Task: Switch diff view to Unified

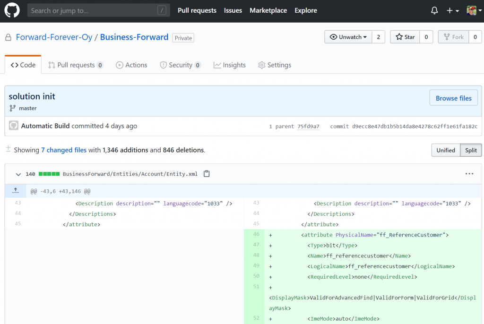Action: (x=445, y=150)
